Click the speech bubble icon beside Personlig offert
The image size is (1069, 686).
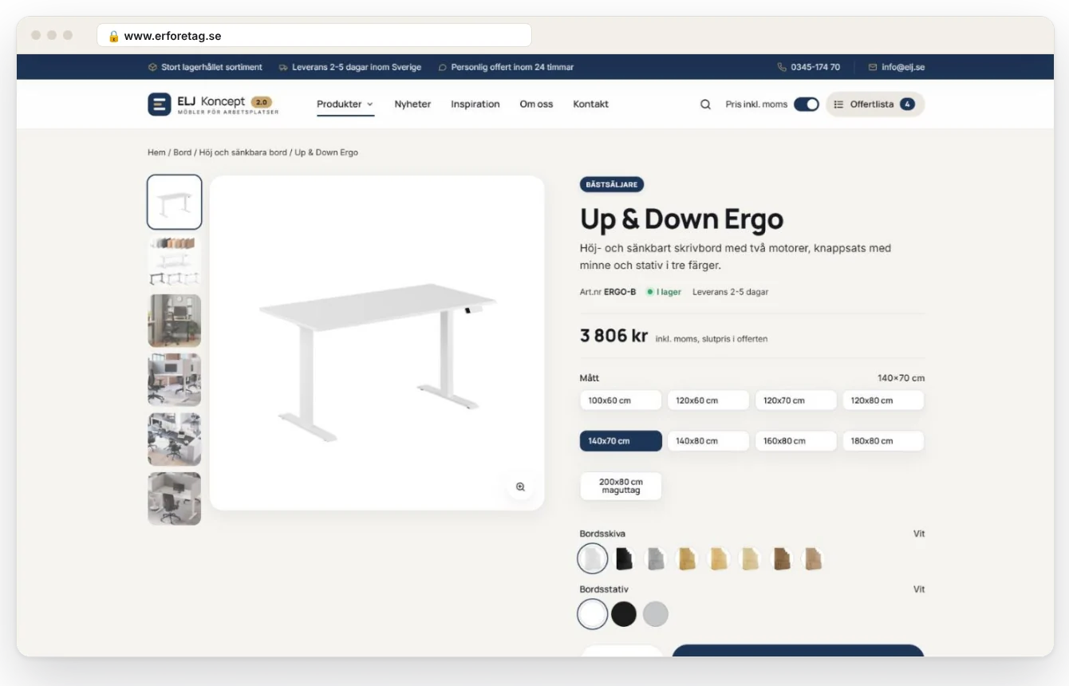(x=443, y=67)
